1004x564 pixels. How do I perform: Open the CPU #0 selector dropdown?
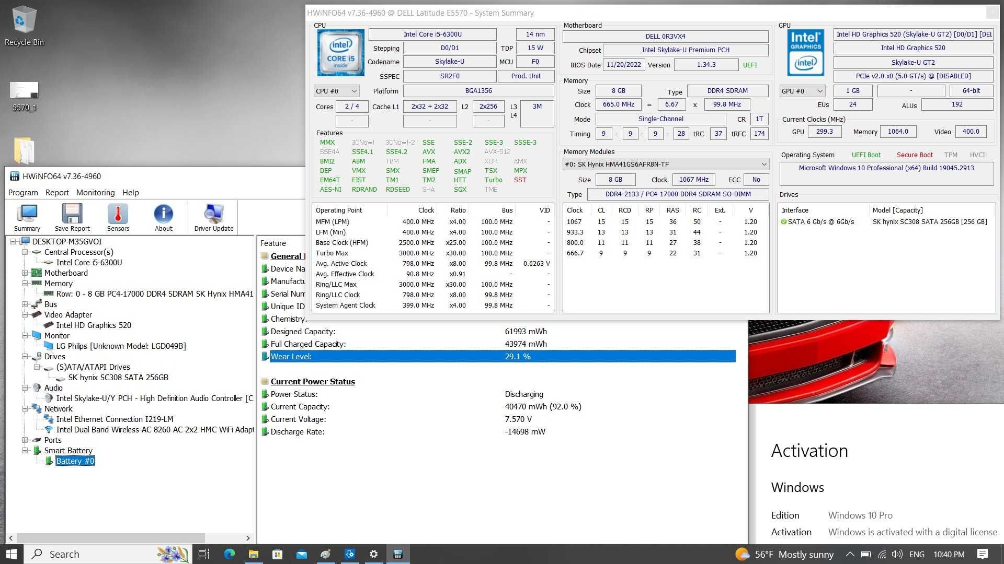336,91
